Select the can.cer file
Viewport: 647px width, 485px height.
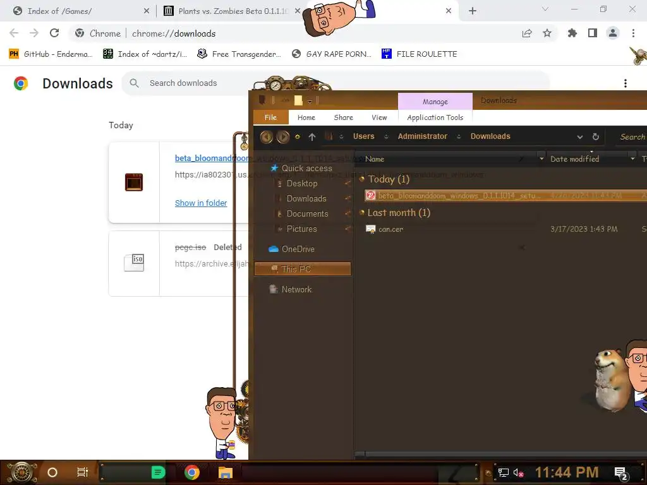pos(390,229)
